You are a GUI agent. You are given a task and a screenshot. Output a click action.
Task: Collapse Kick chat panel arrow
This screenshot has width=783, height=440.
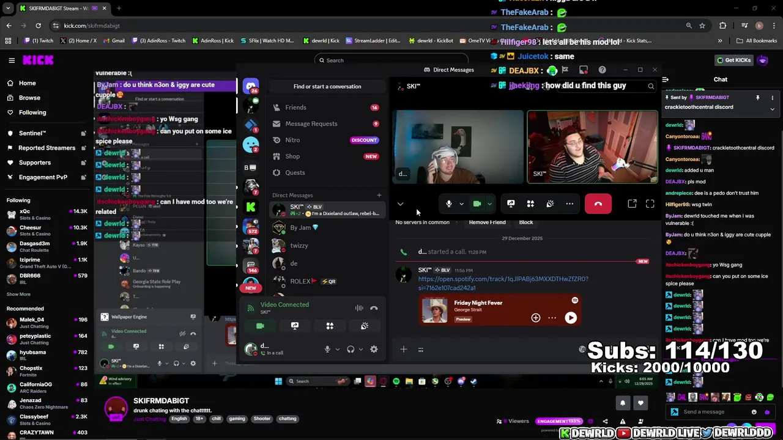(666, 79)
